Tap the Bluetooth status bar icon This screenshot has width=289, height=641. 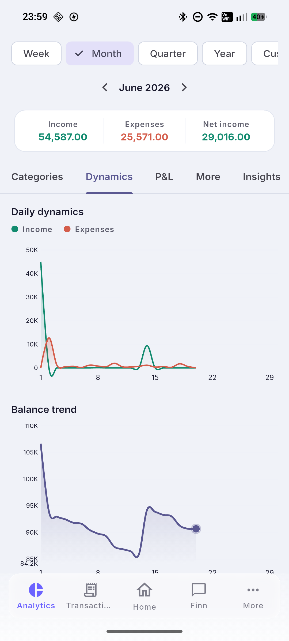(x=183, y=17)
